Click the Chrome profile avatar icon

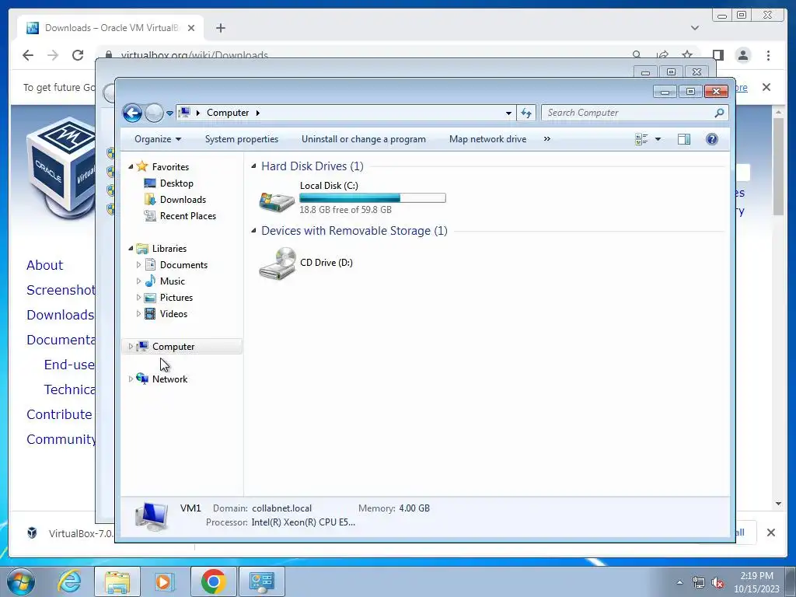click(x=743, y=55)
